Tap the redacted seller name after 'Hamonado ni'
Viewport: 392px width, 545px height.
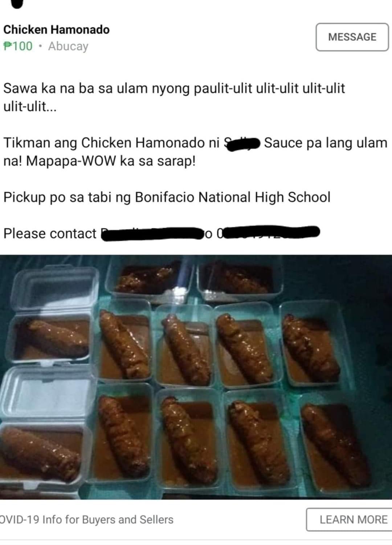click(x=242, y=143)
